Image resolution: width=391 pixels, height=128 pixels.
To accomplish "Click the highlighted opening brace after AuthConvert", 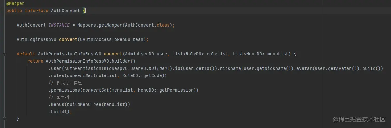I will [x=84, y=11].
